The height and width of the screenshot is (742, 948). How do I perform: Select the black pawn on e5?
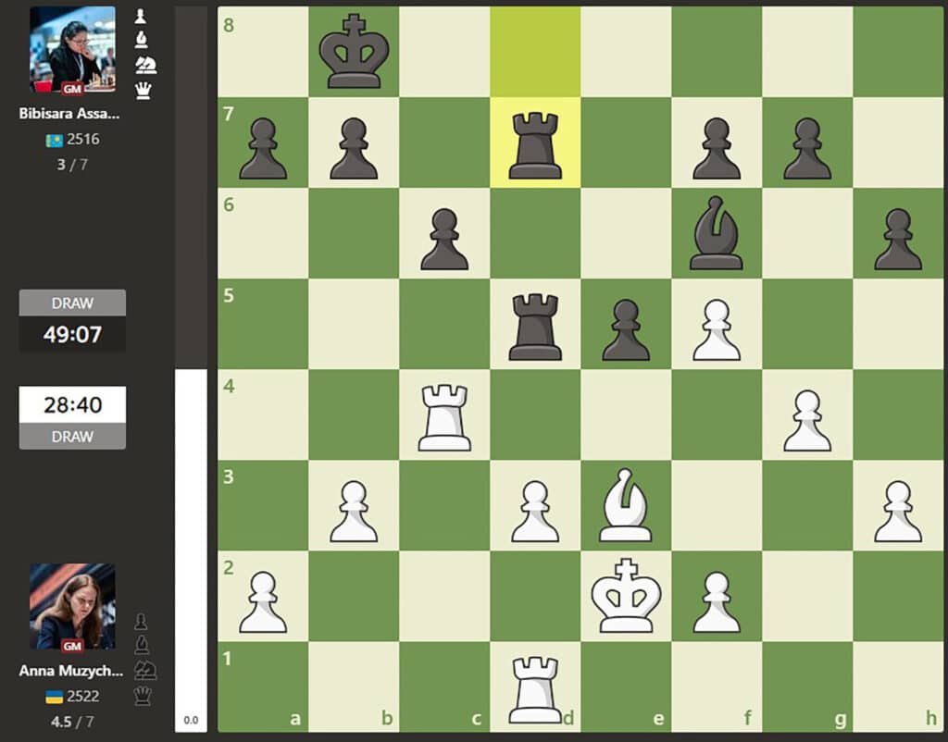pyautogui.click(x=626, y=325)
